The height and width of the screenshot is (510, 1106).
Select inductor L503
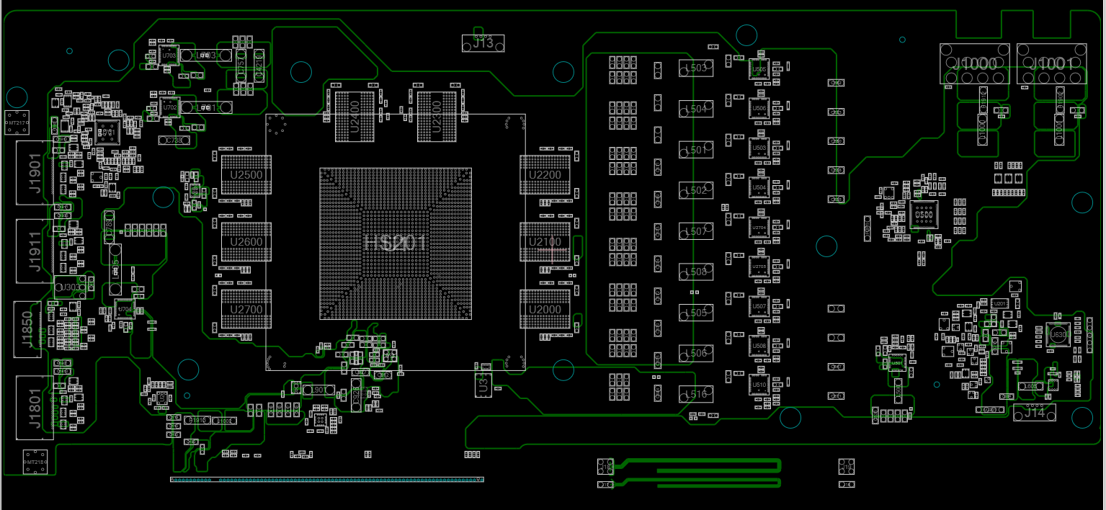[696, 68]
